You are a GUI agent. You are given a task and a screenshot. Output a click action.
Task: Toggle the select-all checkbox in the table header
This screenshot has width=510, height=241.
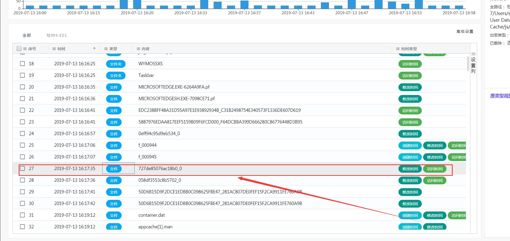19,48
